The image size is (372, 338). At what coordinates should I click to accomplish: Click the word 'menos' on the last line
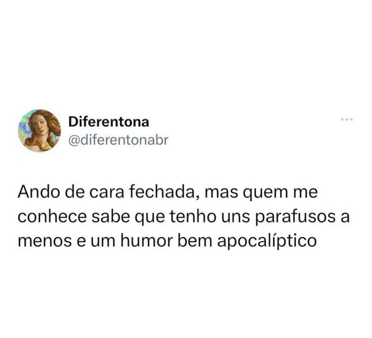click(x=45, y=242)
